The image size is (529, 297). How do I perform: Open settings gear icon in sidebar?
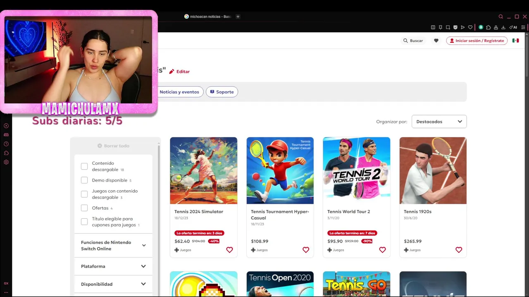(x=6, y=162)
